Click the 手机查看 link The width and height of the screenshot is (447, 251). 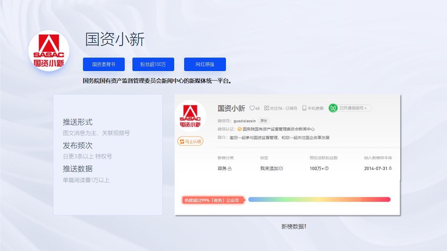(x=315, y=108)
